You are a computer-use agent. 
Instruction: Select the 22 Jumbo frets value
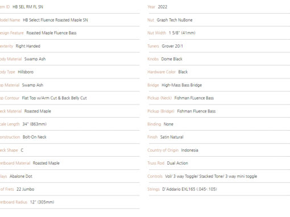point(26,189)
